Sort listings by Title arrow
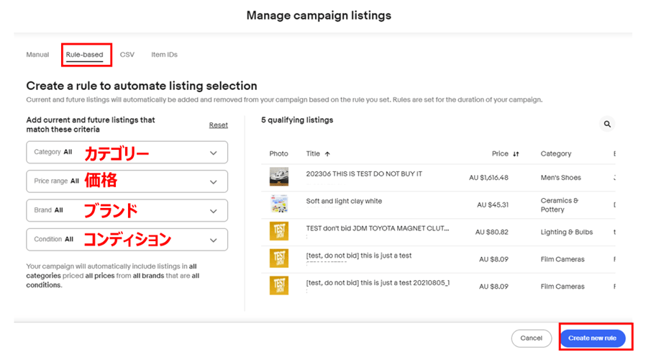651x360 pixels. 327,154
